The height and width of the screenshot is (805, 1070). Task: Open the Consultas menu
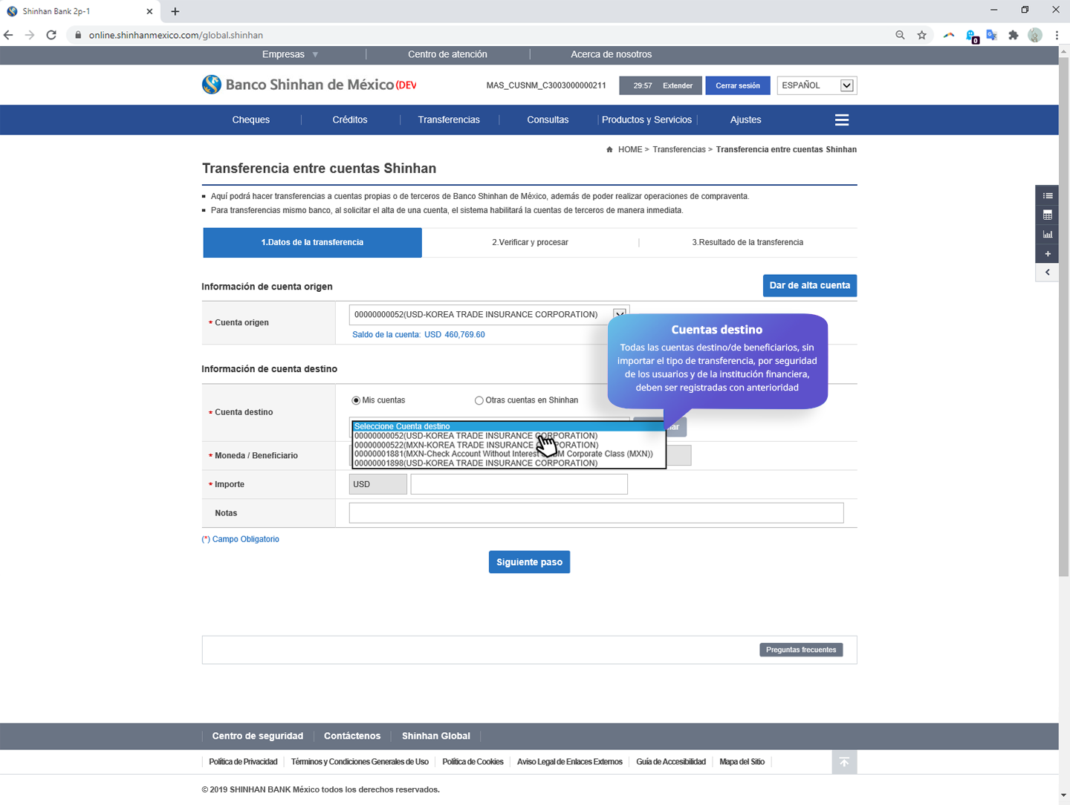click(548, 120)
